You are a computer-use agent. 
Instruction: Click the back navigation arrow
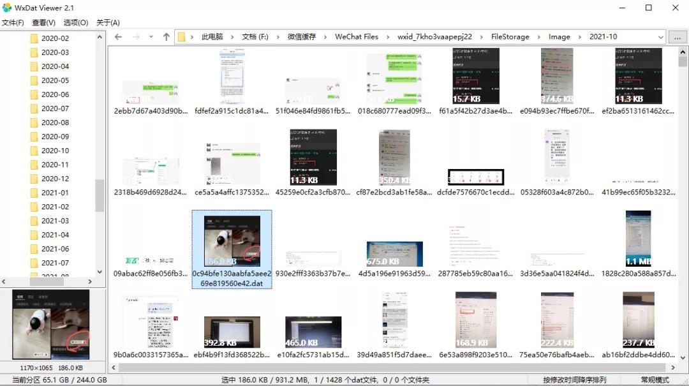coord(118,37)
